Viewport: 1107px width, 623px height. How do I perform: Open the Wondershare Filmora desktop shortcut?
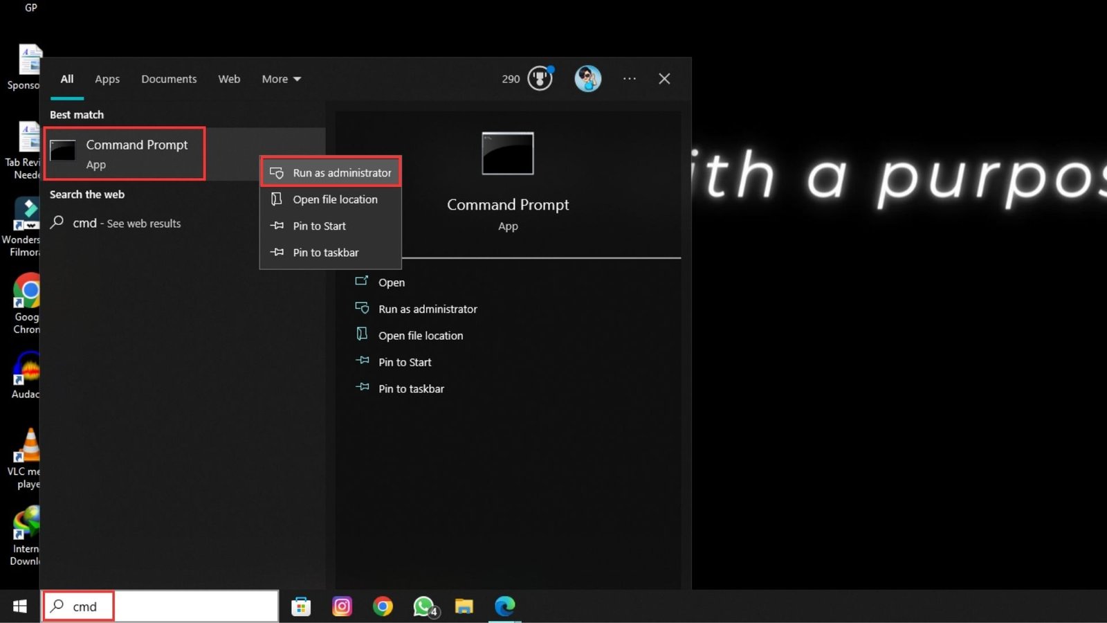(22, 227)
